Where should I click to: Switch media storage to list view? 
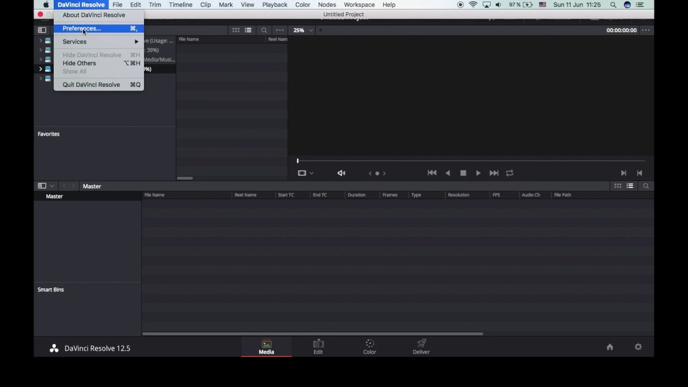(x=248, y=31)
